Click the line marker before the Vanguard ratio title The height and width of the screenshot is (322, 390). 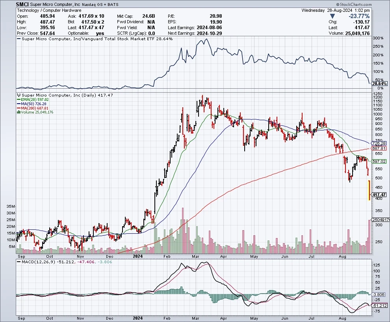pos(18,39)
